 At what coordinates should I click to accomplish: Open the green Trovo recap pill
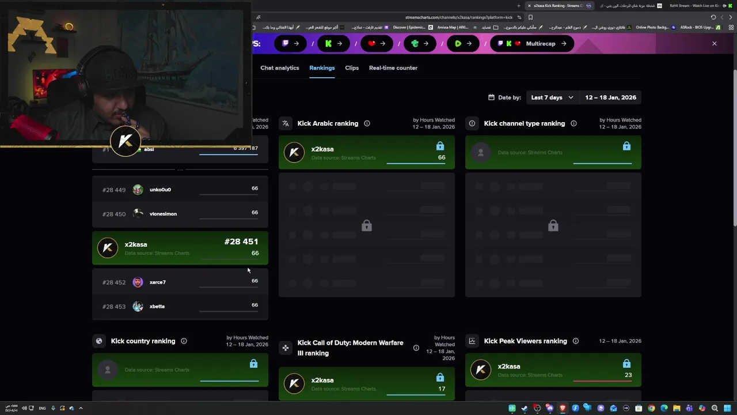coord(420,43)
